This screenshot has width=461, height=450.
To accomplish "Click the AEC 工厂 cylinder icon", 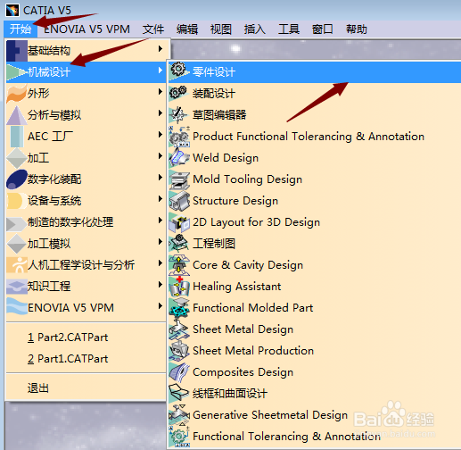I will click(x=17, y=137).
